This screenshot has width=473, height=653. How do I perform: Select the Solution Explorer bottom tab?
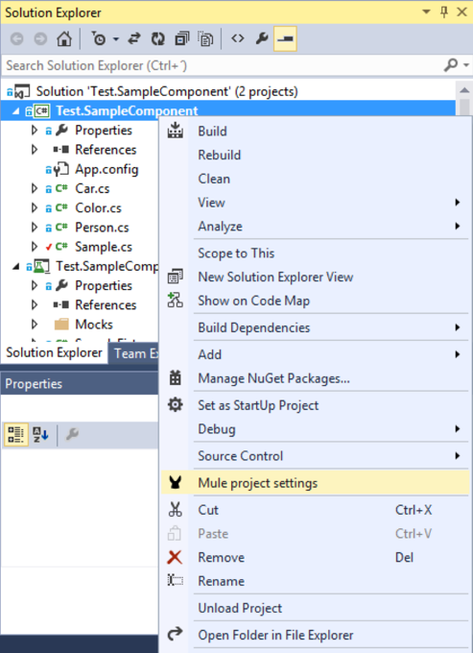tap(54, 352)
